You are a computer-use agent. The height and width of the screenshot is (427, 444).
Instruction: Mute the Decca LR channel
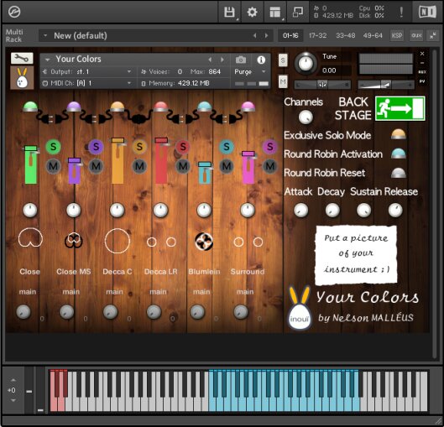click(183, 166)
